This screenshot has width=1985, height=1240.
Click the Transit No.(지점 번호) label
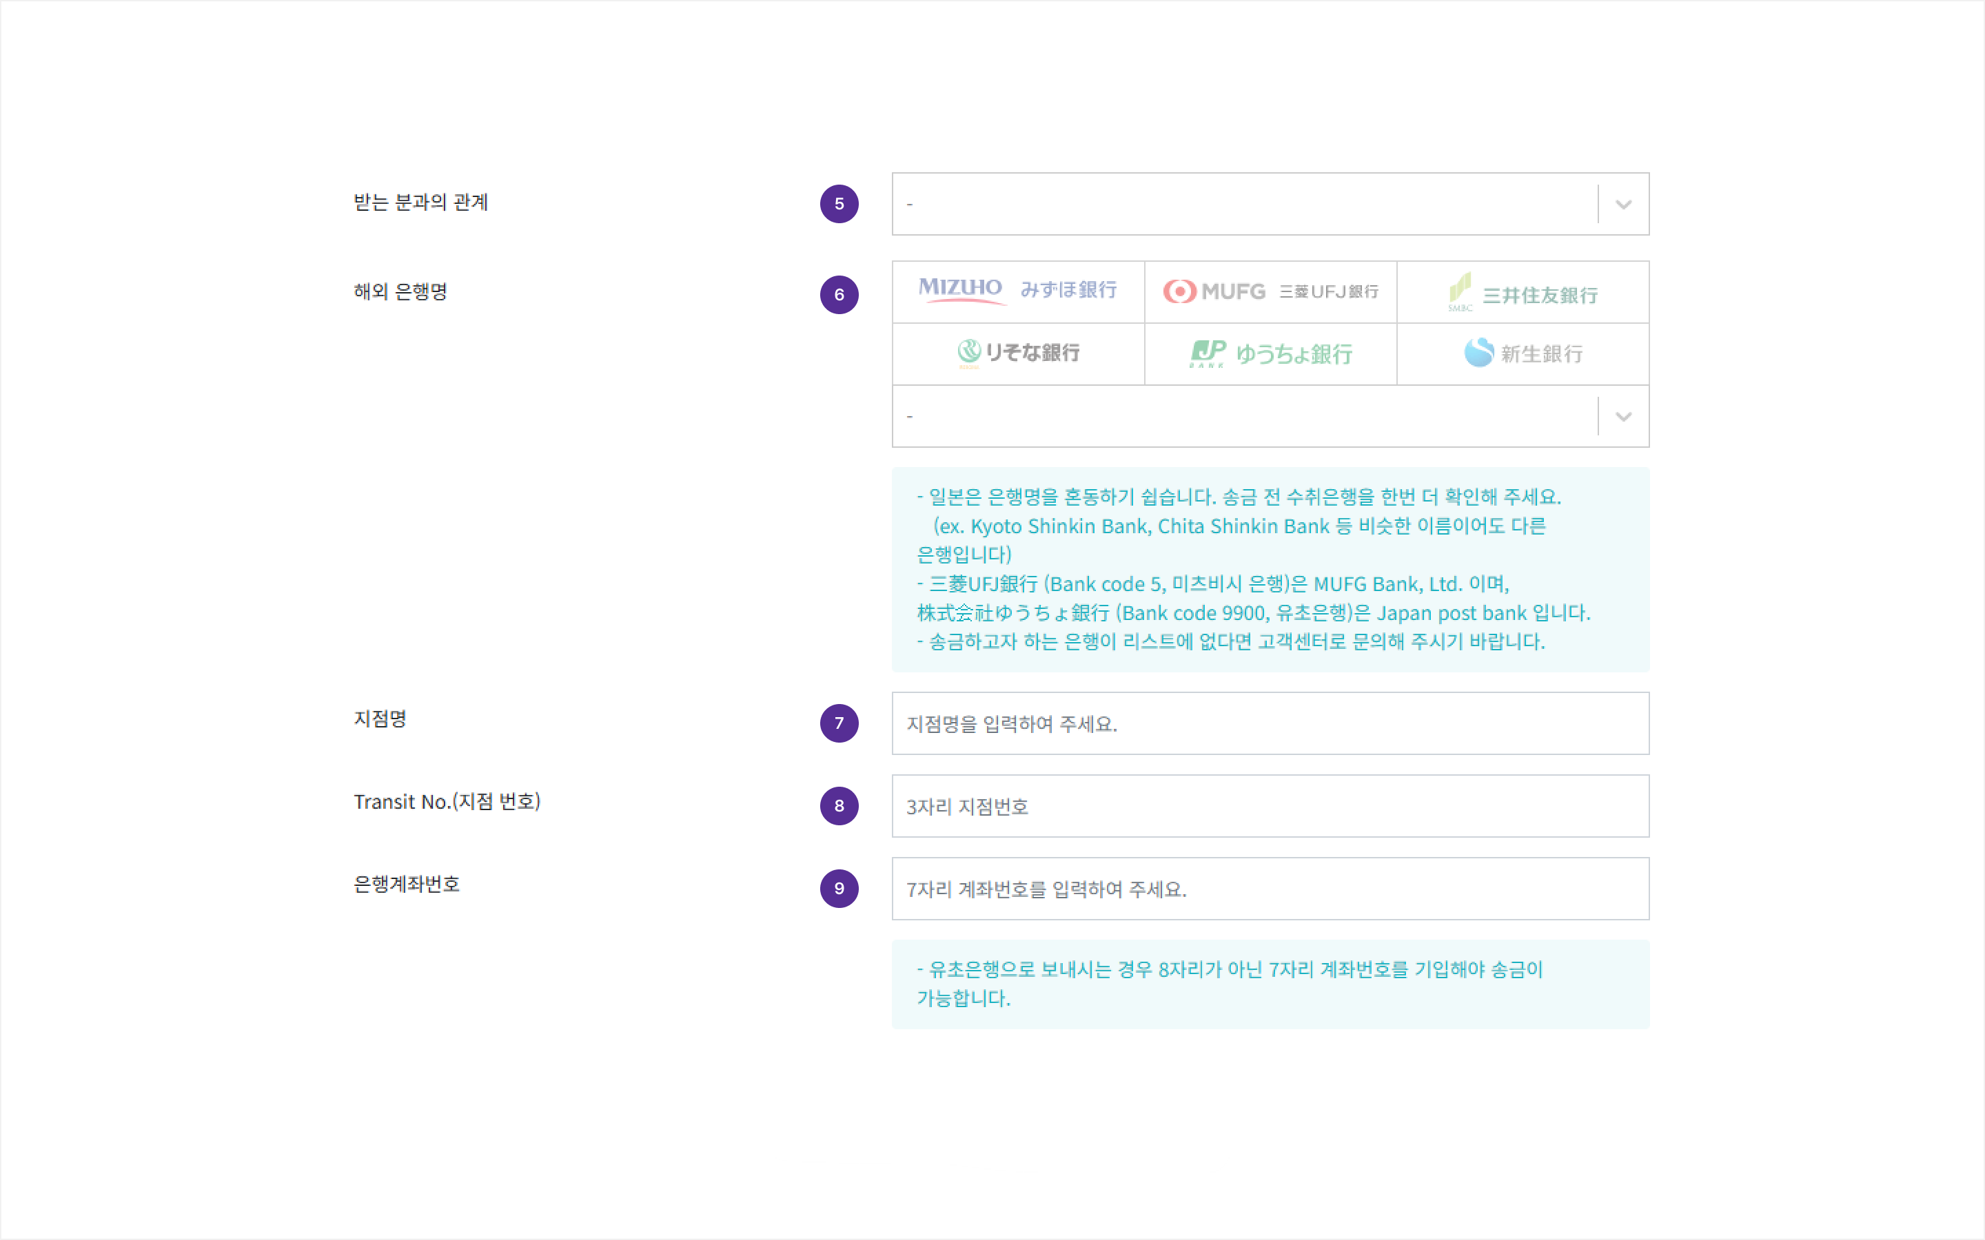(447, 802)
